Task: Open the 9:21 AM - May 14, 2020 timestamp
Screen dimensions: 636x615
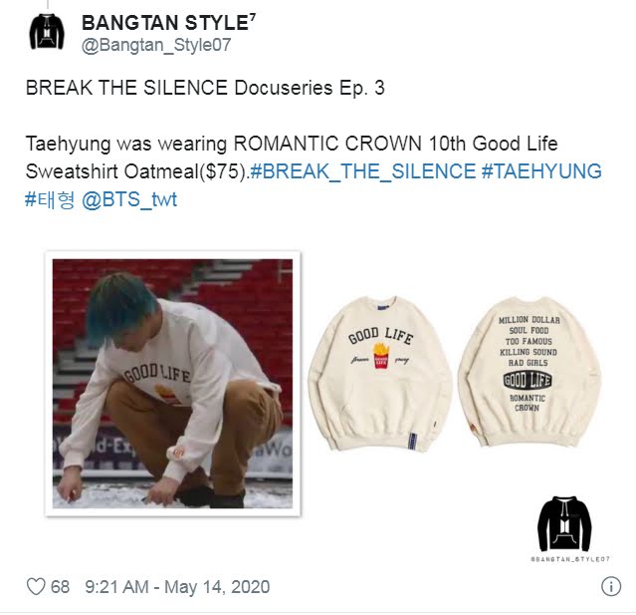Action: 177,587
